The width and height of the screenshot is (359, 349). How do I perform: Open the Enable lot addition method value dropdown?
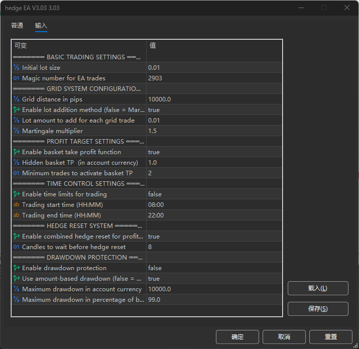point(214,110)
